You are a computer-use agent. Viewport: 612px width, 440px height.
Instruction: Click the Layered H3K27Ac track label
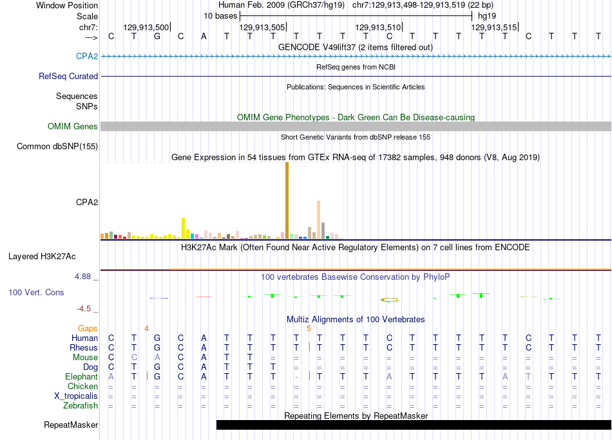(x=42, y=257)
